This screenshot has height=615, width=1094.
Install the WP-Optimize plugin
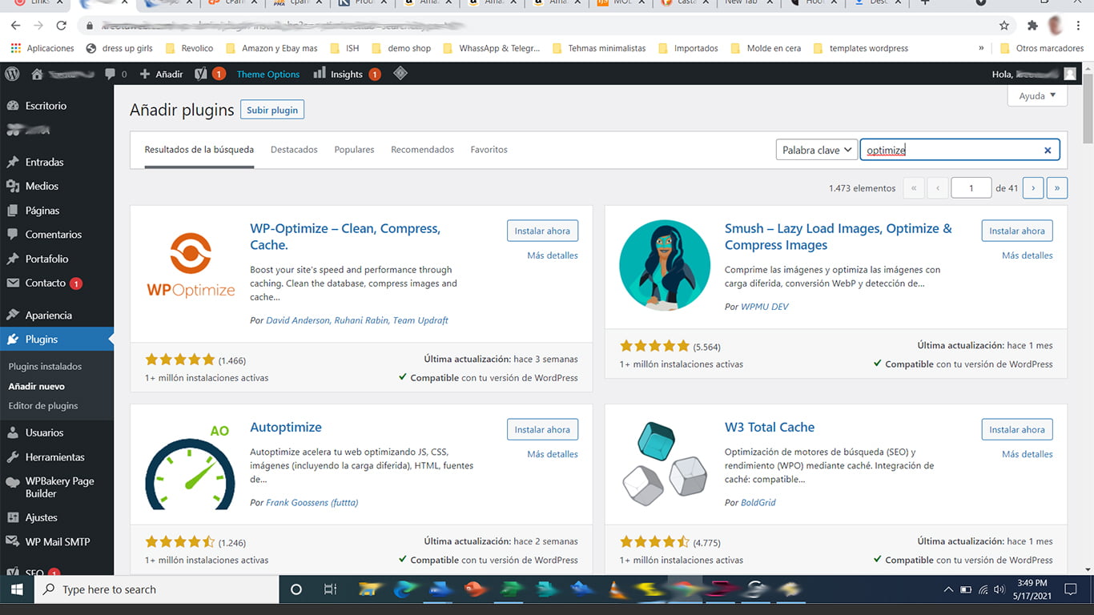[x=542, y=231]
